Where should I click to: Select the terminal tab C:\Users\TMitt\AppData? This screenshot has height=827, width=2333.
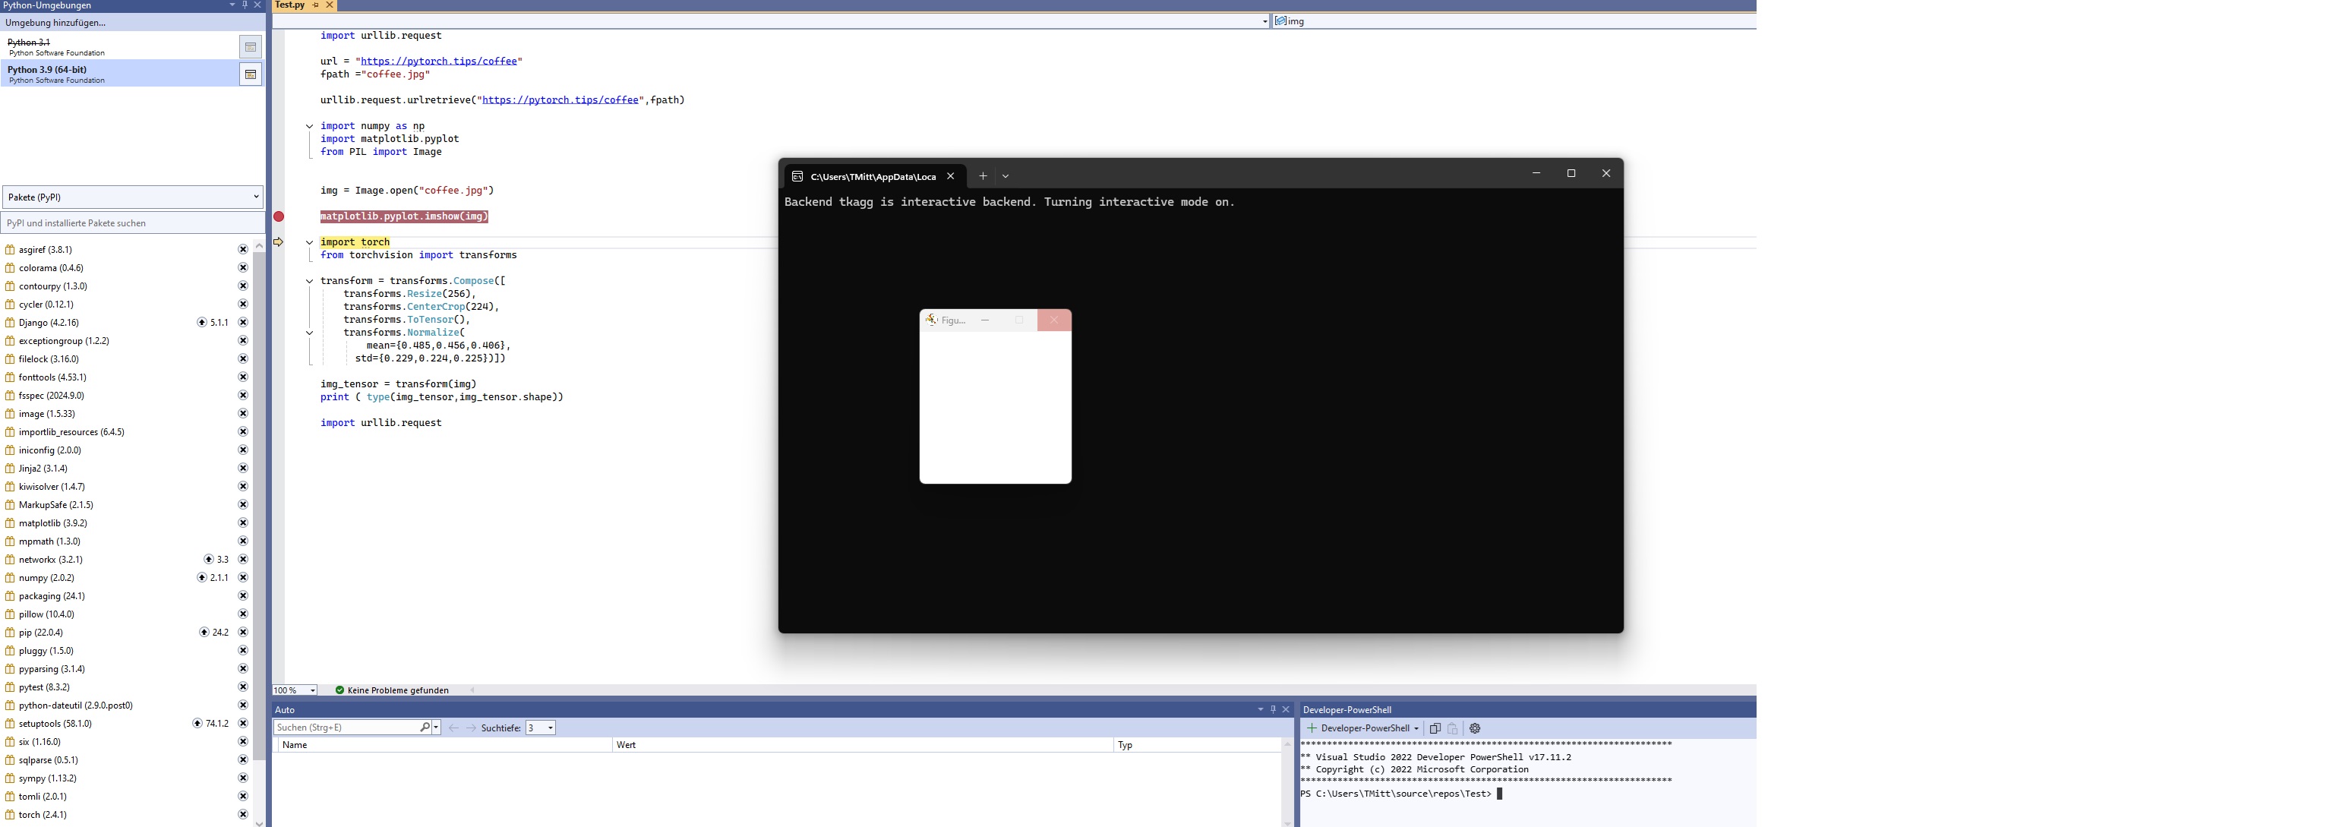coord(871,177)
